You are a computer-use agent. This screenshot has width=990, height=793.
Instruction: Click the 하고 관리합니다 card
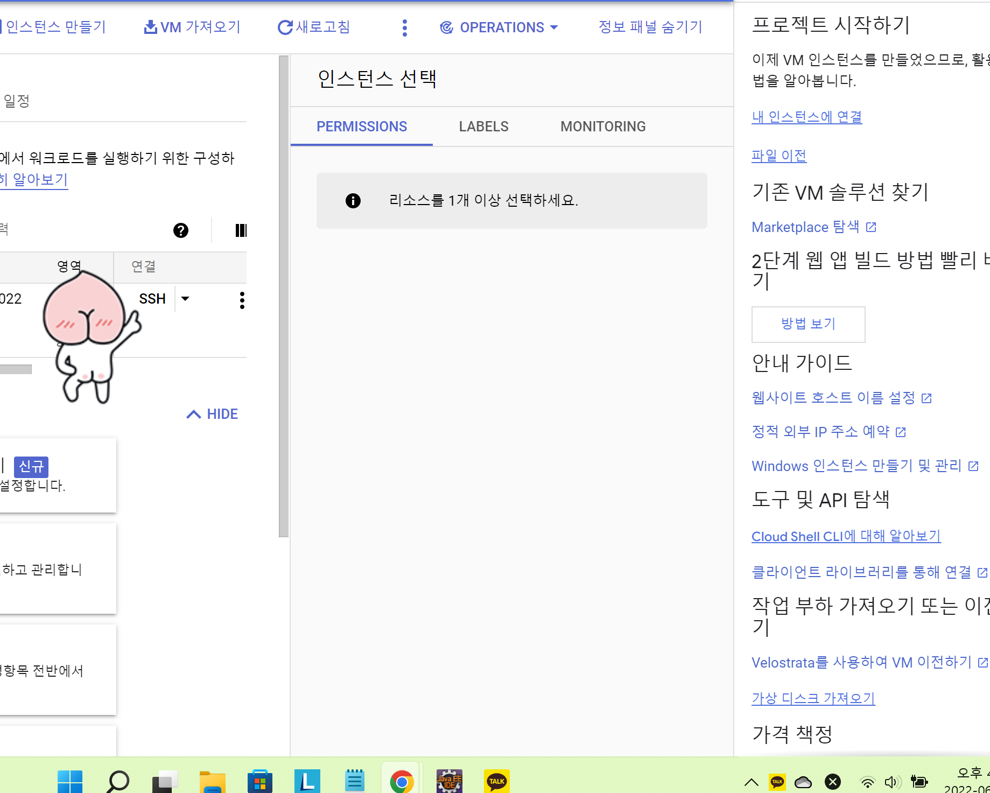(58, 569)
